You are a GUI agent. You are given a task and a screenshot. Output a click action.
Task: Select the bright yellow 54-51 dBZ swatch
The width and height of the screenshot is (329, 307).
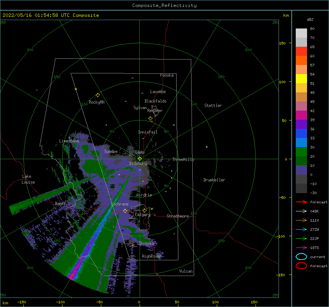tap(301, 79)
